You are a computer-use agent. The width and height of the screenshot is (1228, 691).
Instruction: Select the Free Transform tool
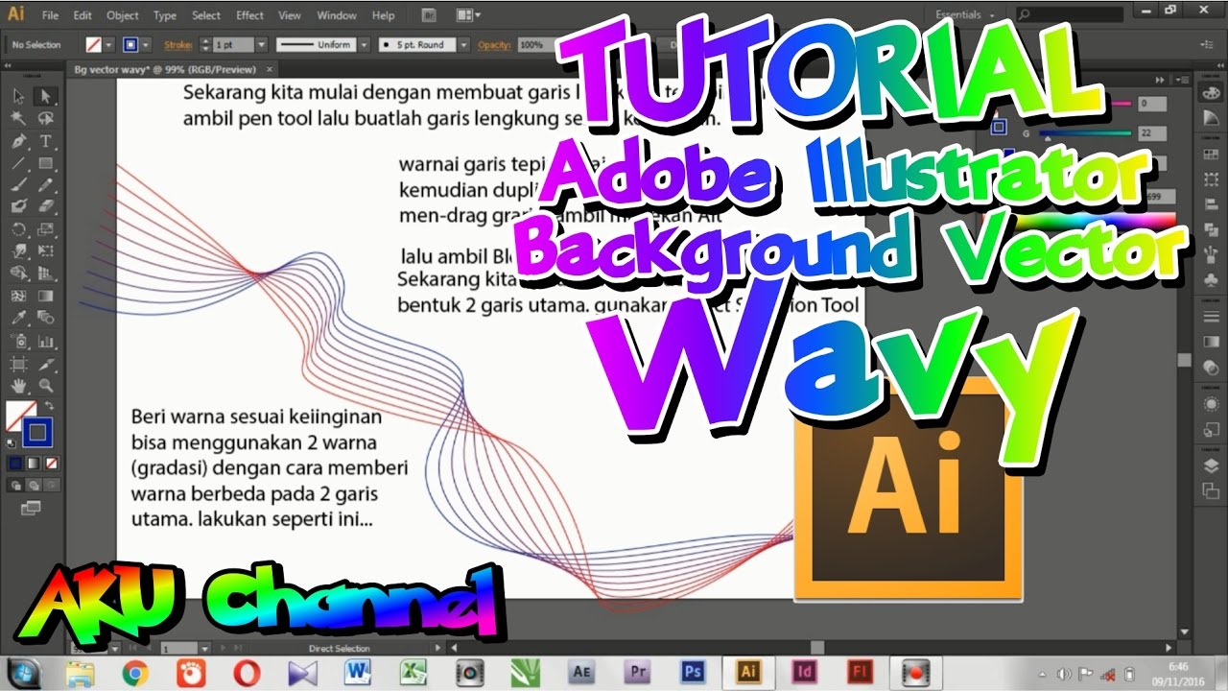[x=45, y=251]
